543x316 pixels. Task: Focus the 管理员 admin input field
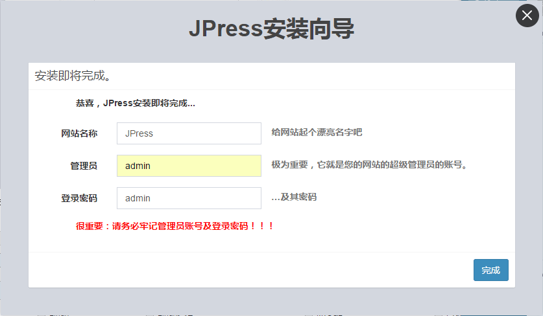(189, 166)
